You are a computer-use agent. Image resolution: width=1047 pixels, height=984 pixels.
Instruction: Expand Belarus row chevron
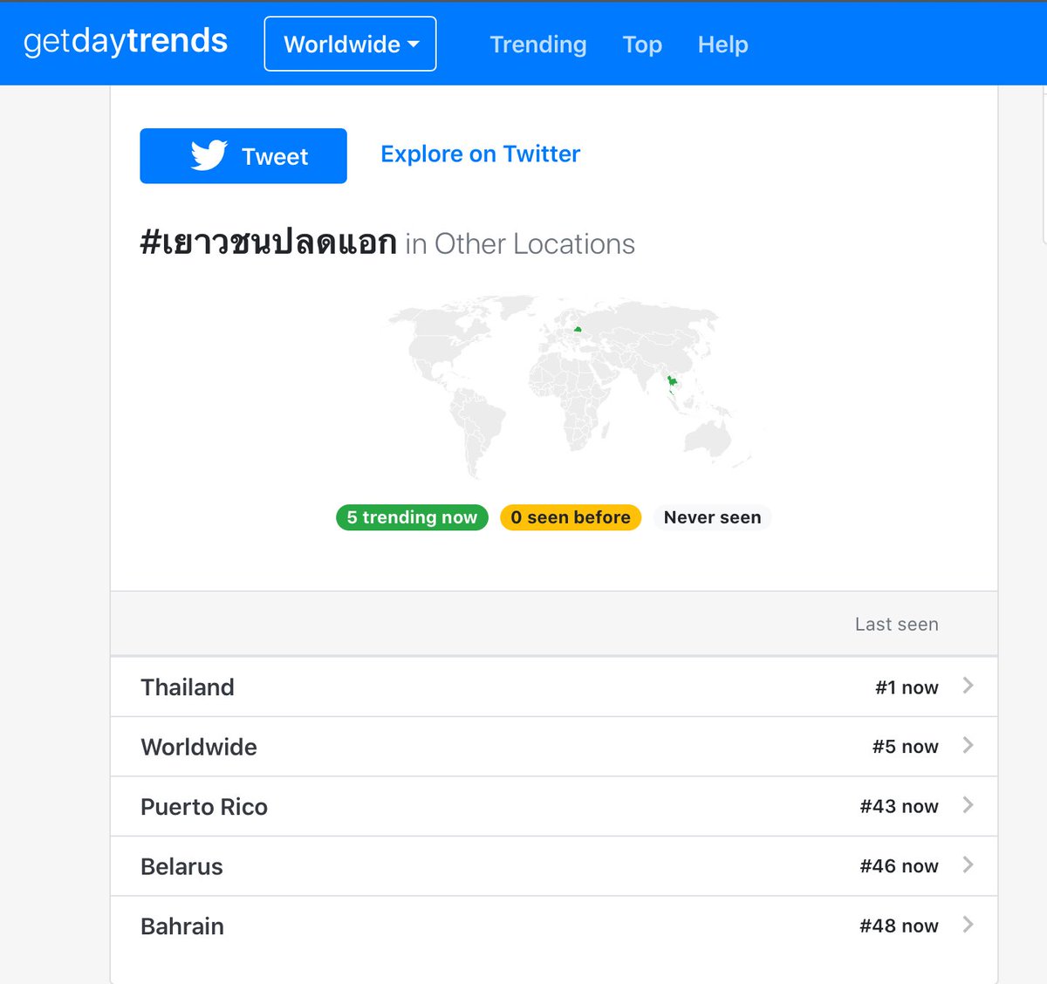coord(968,864)
